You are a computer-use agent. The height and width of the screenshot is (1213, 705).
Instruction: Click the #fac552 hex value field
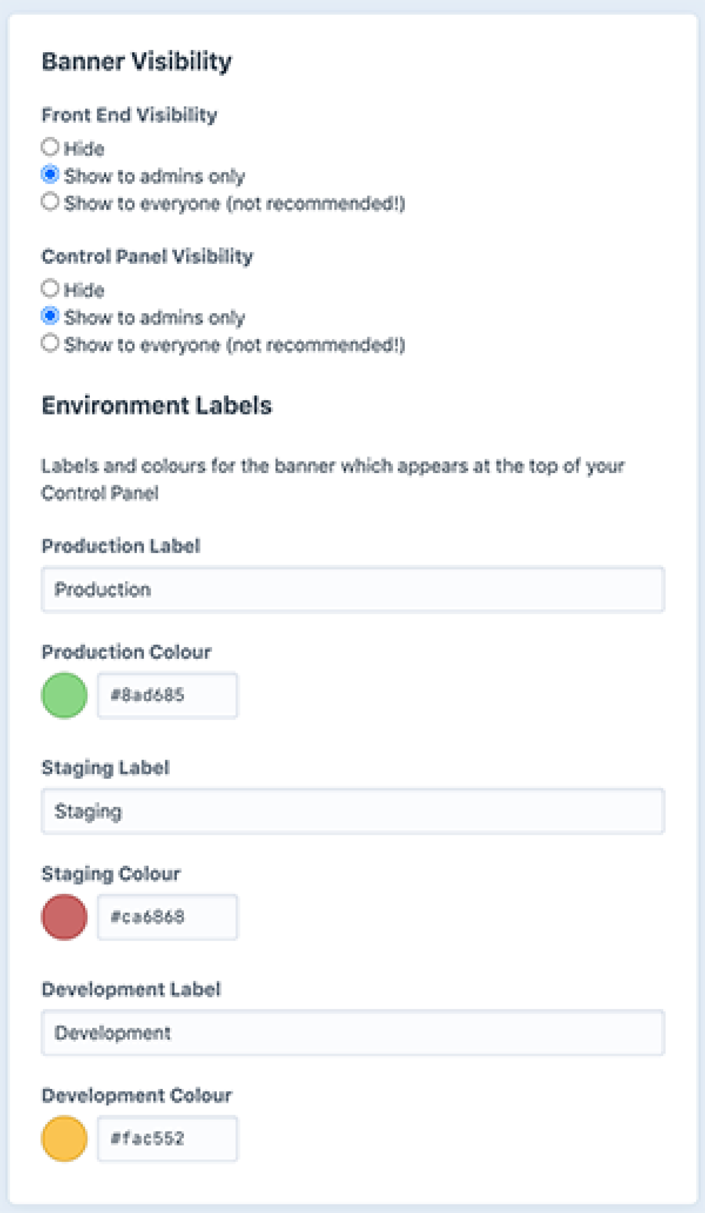(x=167, y=1138)
